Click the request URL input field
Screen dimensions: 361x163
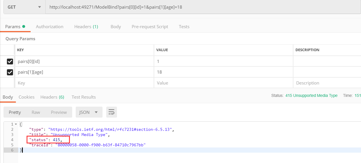click(202, 7)
